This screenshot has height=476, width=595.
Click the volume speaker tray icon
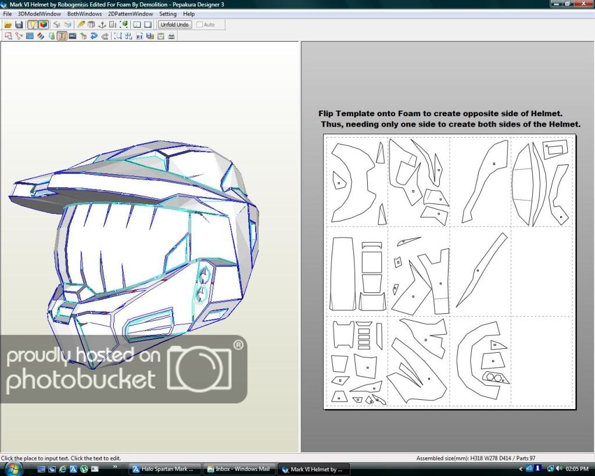click(560, 469)
